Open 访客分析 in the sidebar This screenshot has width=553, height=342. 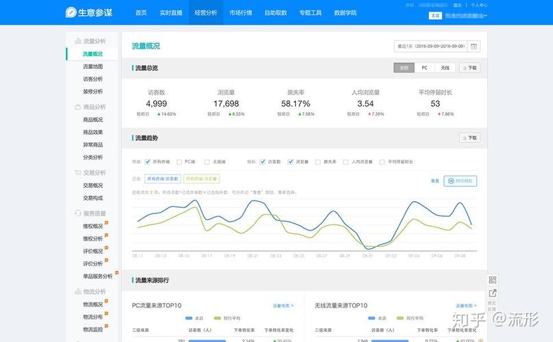[x=93, y=79]
